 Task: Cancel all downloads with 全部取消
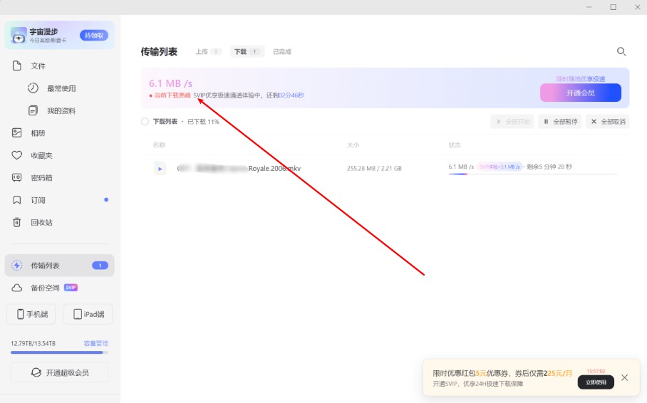pyautogui.click(x=607, y=122)
